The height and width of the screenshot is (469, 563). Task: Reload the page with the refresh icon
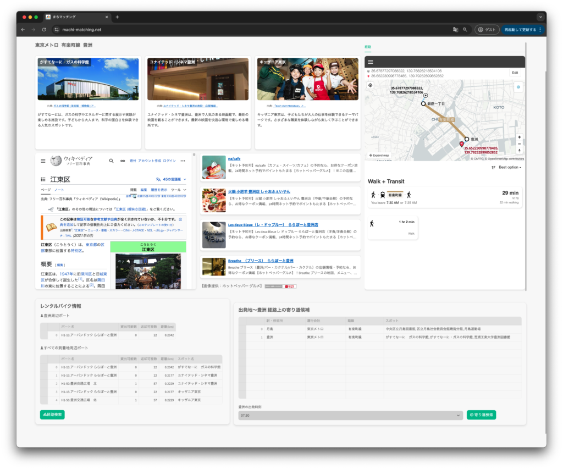[44, 30]
